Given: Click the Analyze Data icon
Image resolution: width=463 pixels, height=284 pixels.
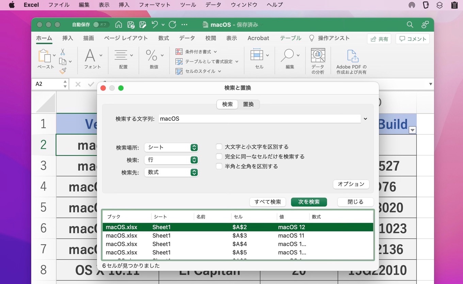Looking at the screenshot, I should [318, 55].
